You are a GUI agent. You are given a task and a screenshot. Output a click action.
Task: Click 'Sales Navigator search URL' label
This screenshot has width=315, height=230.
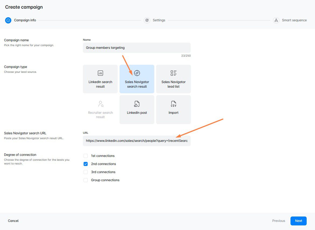pos(25,133)
